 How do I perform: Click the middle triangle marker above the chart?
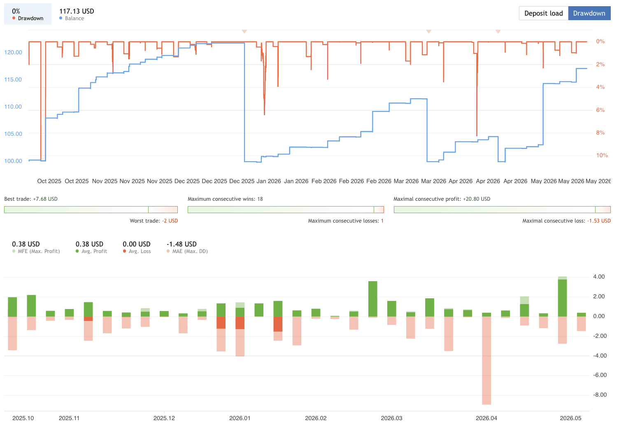pyautogui.click(x=428, y=31)
